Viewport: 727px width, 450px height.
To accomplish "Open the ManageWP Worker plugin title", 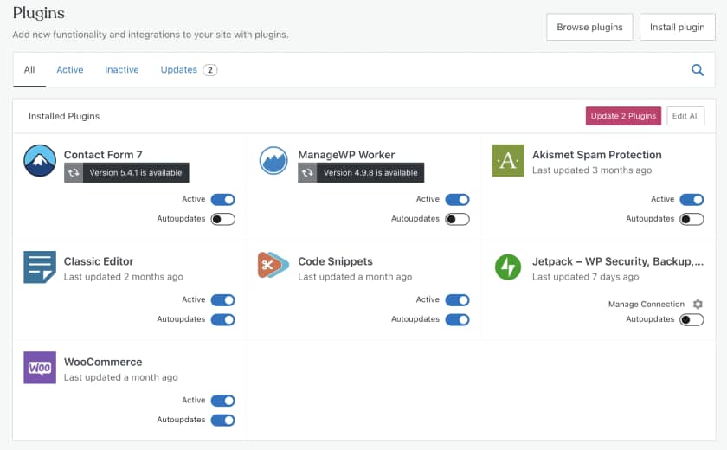I will [346, 155].
